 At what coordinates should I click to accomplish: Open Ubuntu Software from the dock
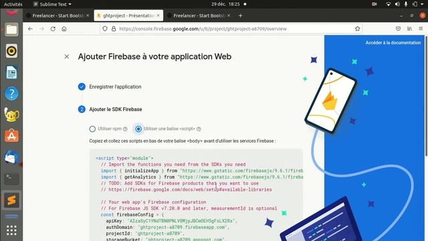tap(11, 136)
